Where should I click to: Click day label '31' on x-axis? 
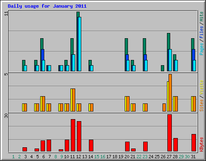click(x=193, y=157)
